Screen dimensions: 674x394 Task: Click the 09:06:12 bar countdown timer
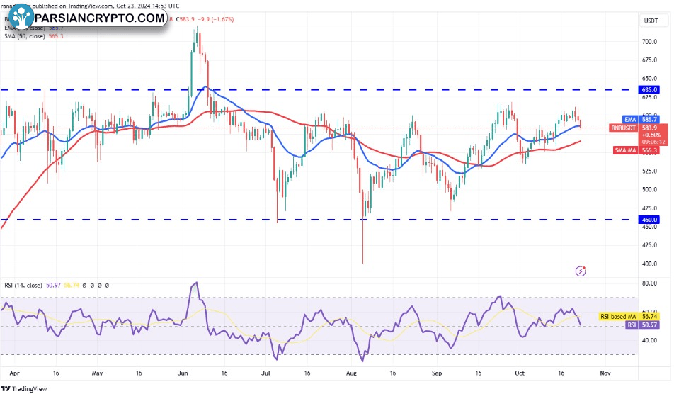tap(653, 142)
